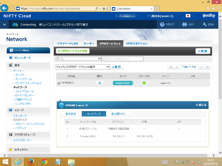Click the VPNゲートウェイ作成 button
Screen dimensions: 222x166
point(73,51)
